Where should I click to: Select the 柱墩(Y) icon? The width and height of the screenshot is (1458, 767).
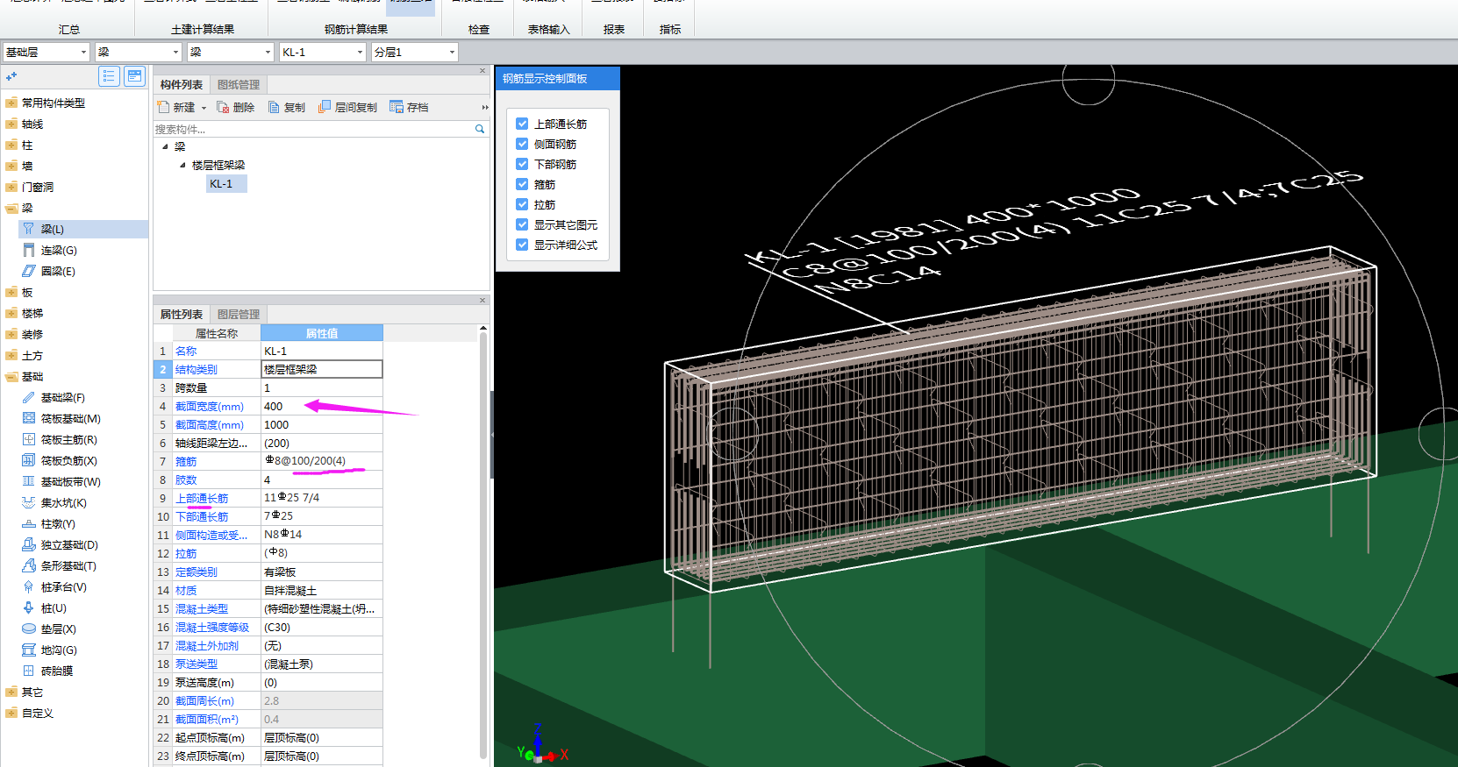pos(29,523)
